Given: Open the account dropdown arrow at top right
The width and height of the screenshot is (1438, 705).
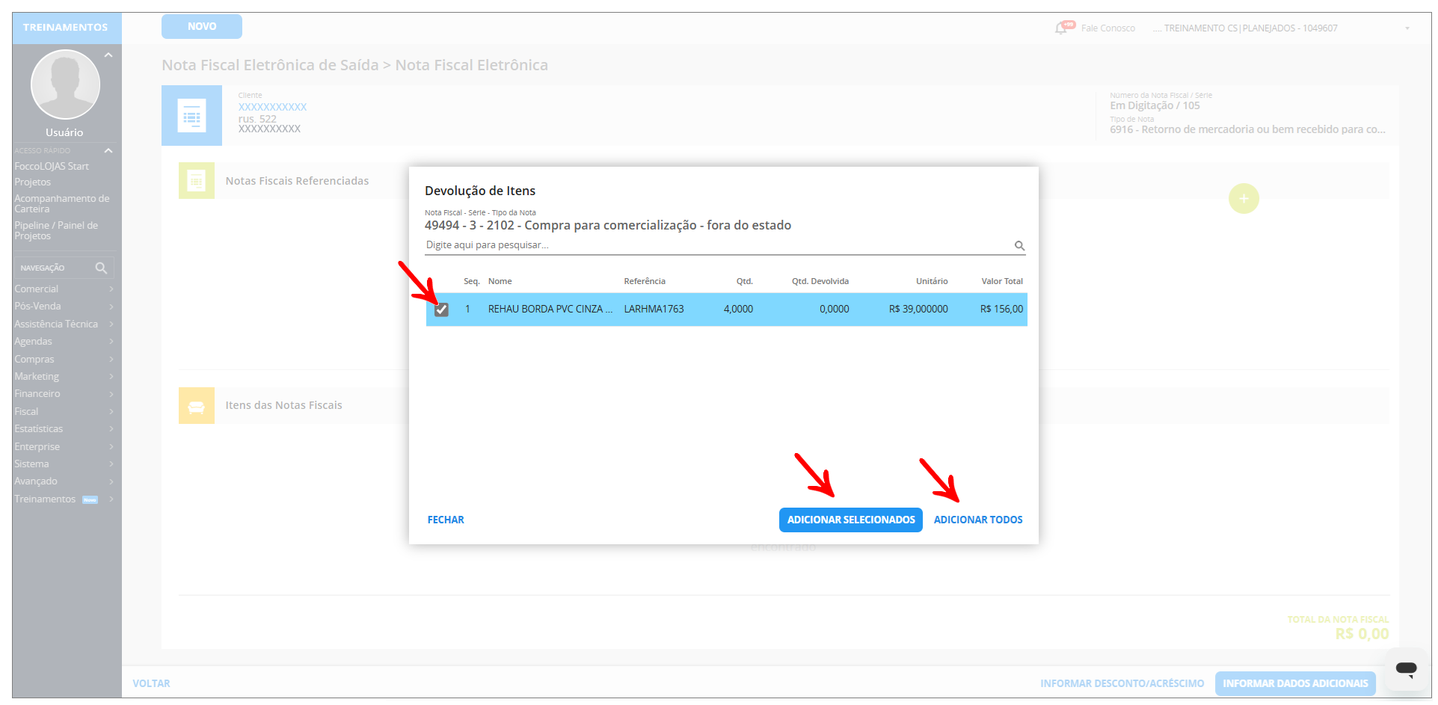Looking at the screenshot, I should [x=1407, y=28].
